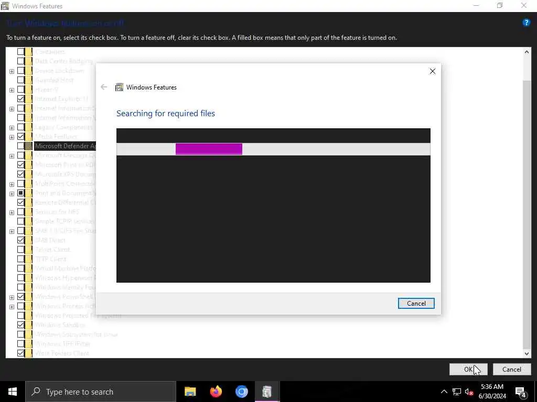Expand the Internet Information Services node
This screenshot has height=402, width=537.
(12, 109)
